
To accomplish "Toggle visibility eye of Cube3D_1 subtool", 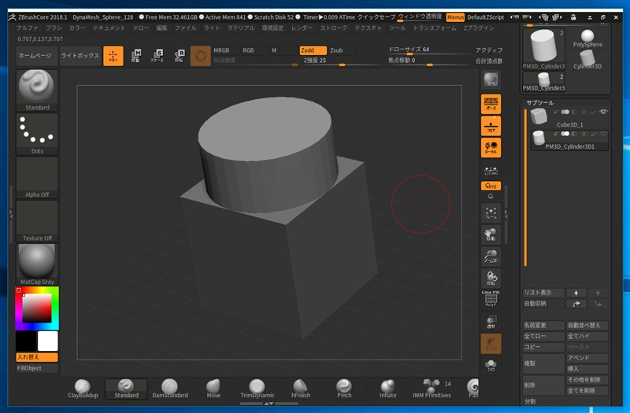I will [x=603, y=112].
